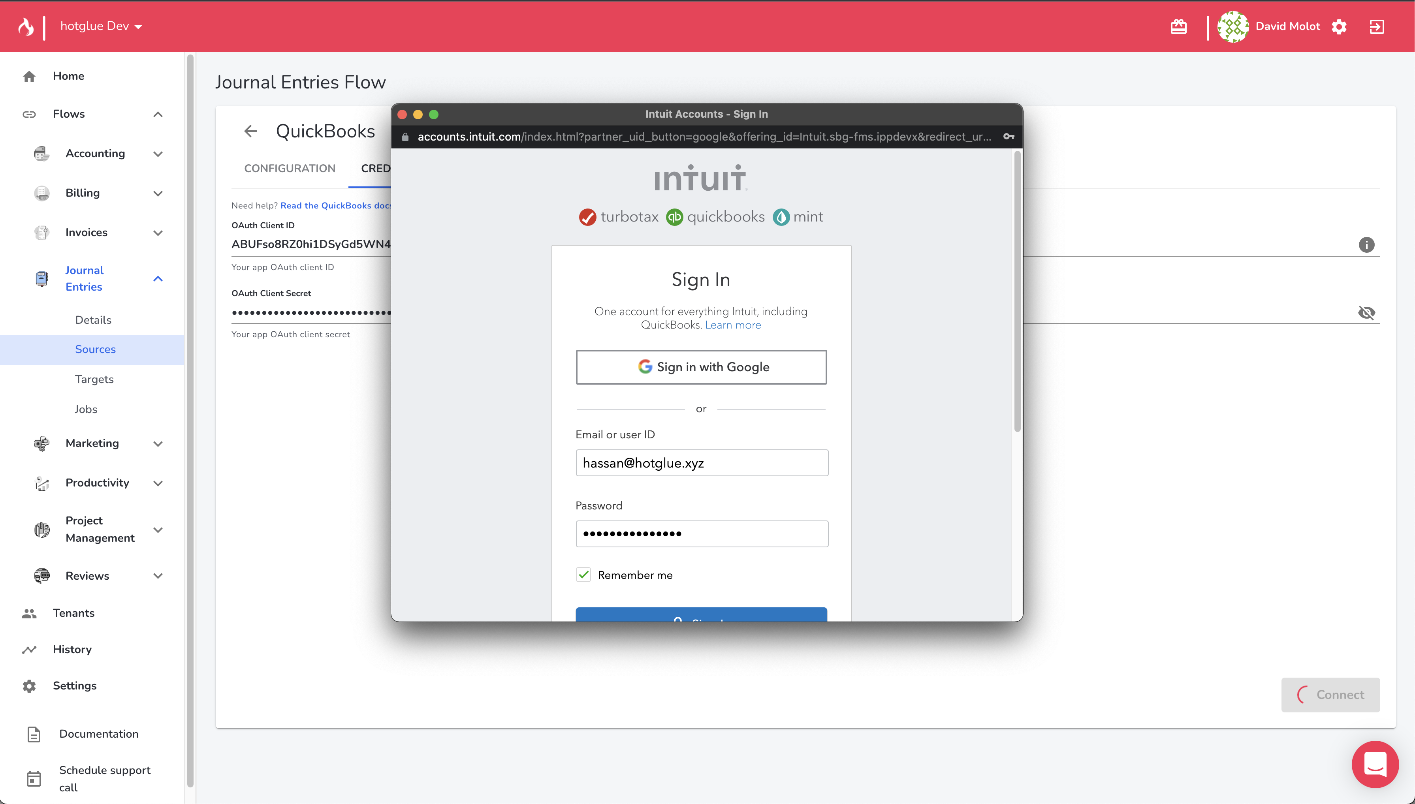Open the chat support bubble icon

pyautogui.click(x=1375, y=764)
